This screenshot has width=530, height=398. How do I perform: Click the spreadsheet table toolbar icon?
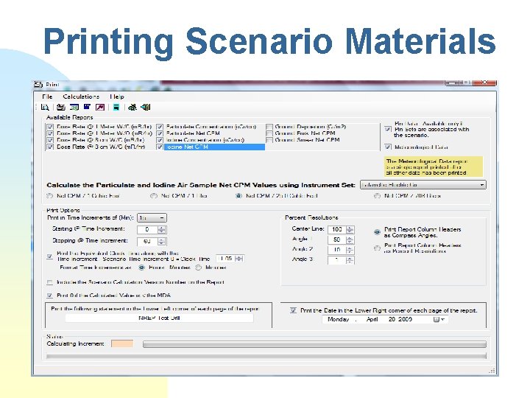coord(74,108)
